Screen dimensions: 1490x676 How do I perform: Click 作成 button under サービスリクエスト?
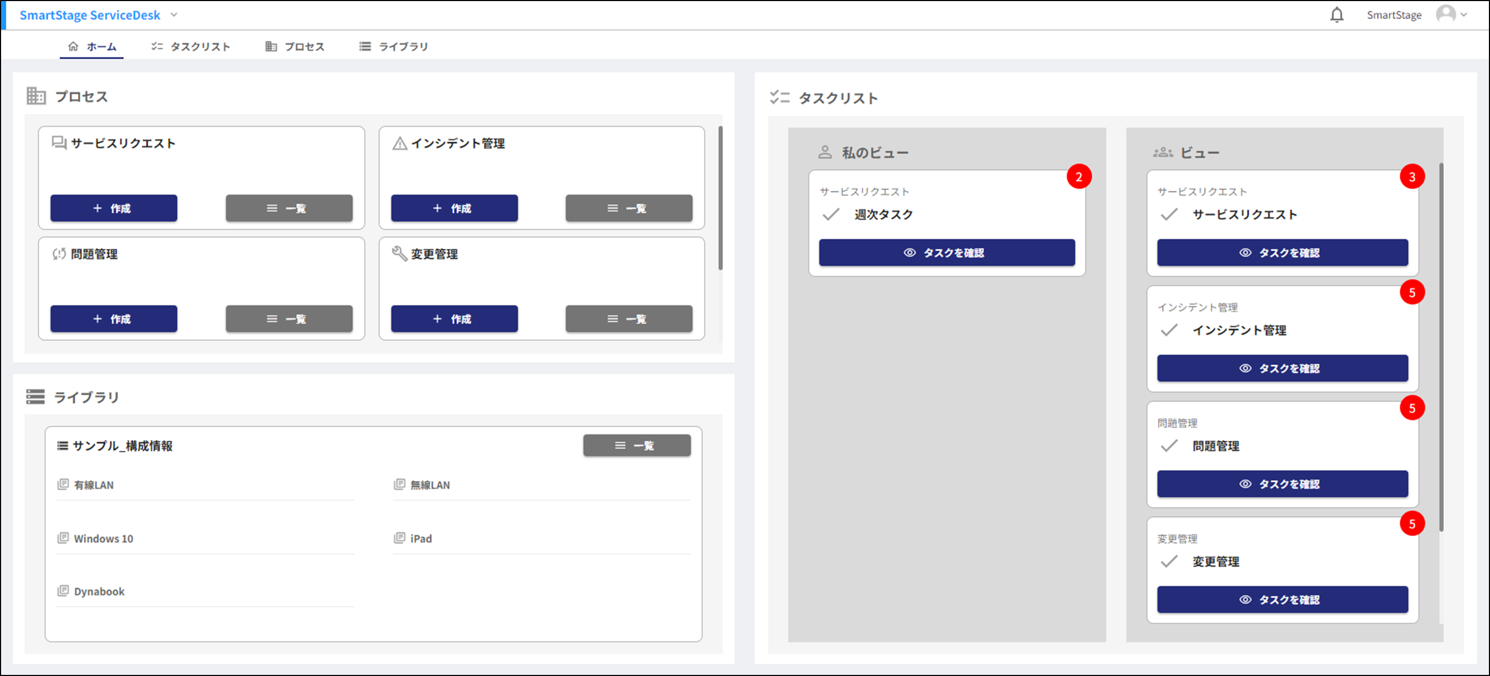[x=114, y=208]
